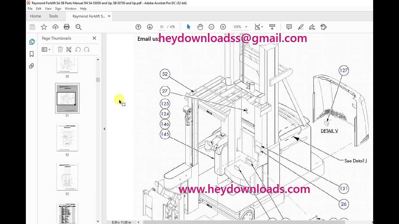Click callout number 145 in diagram
This screenshot has height=224, width=399.
[x=165, y=134]
